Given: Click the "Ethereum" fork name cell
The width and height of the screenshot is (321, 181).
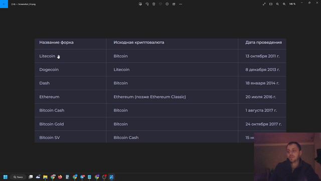Looking at the screenshot, I should click(49, 97).
